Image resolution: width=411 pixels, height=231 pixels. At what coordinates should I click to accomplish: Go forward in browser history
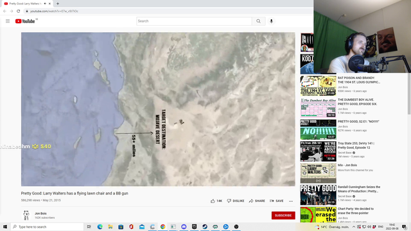point(12,11)
